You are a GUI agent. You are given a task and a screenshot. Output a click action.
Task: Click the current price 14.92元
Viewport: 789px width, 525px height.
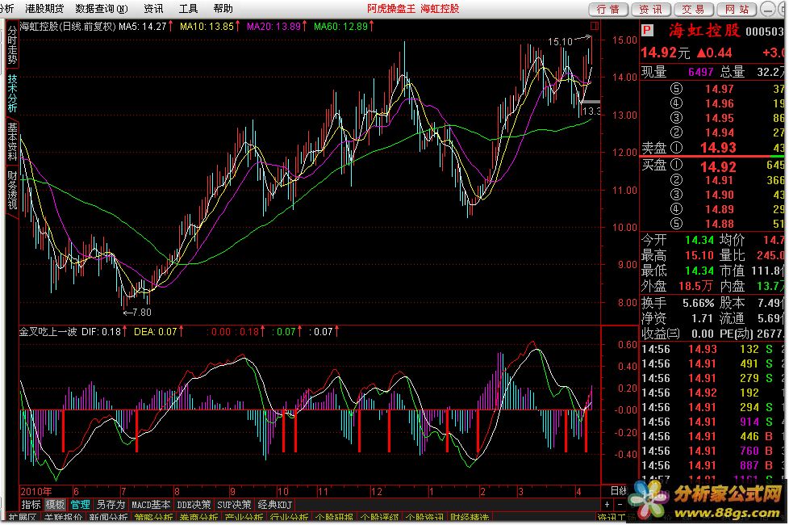point(666,52)
